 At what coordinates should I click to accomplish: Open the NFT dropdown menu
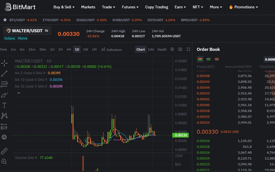pyautogui.click(x=198, y=7)
